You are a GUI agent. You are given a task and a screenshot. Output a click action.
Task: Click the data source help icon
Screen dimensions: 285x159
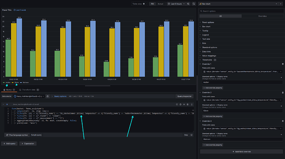47,96
